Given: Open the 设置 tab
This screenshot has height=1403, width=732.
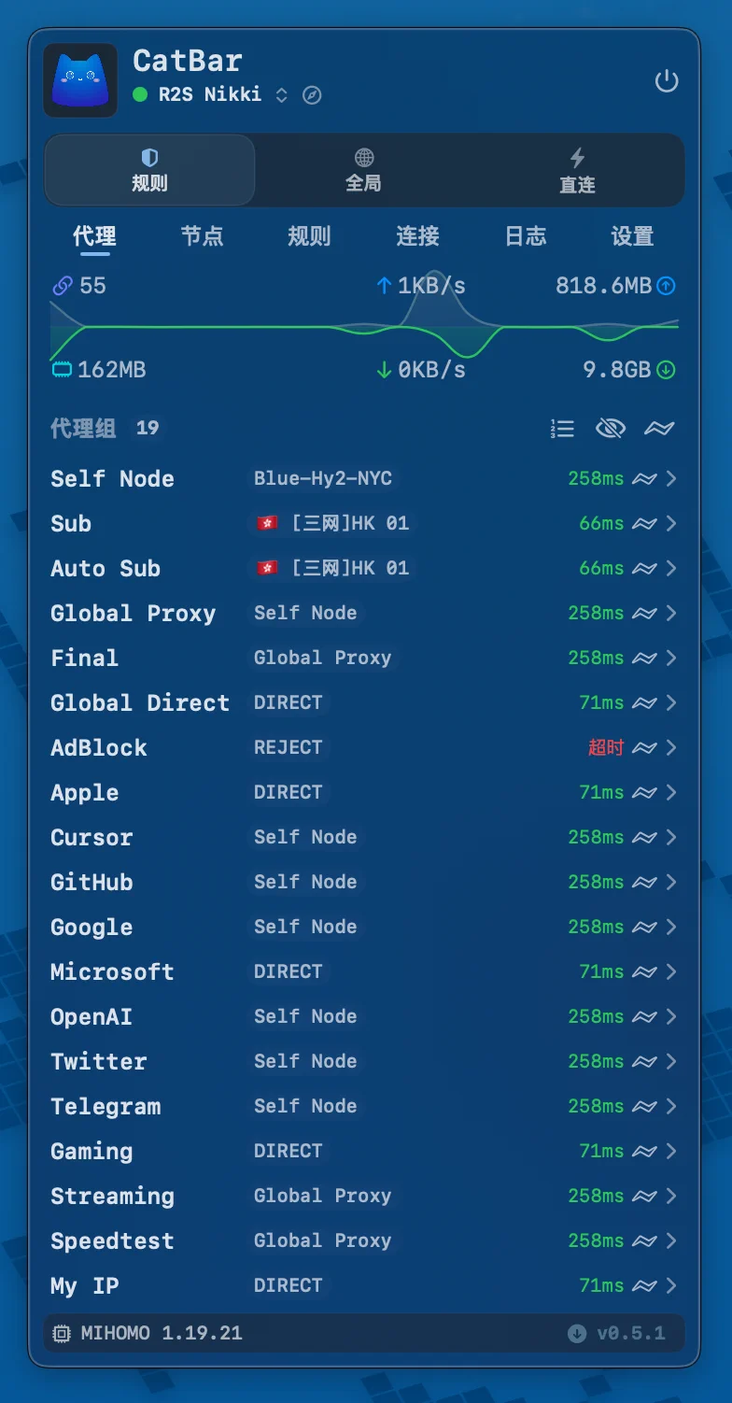Looking at the screenshot, I should pos(632,236).
